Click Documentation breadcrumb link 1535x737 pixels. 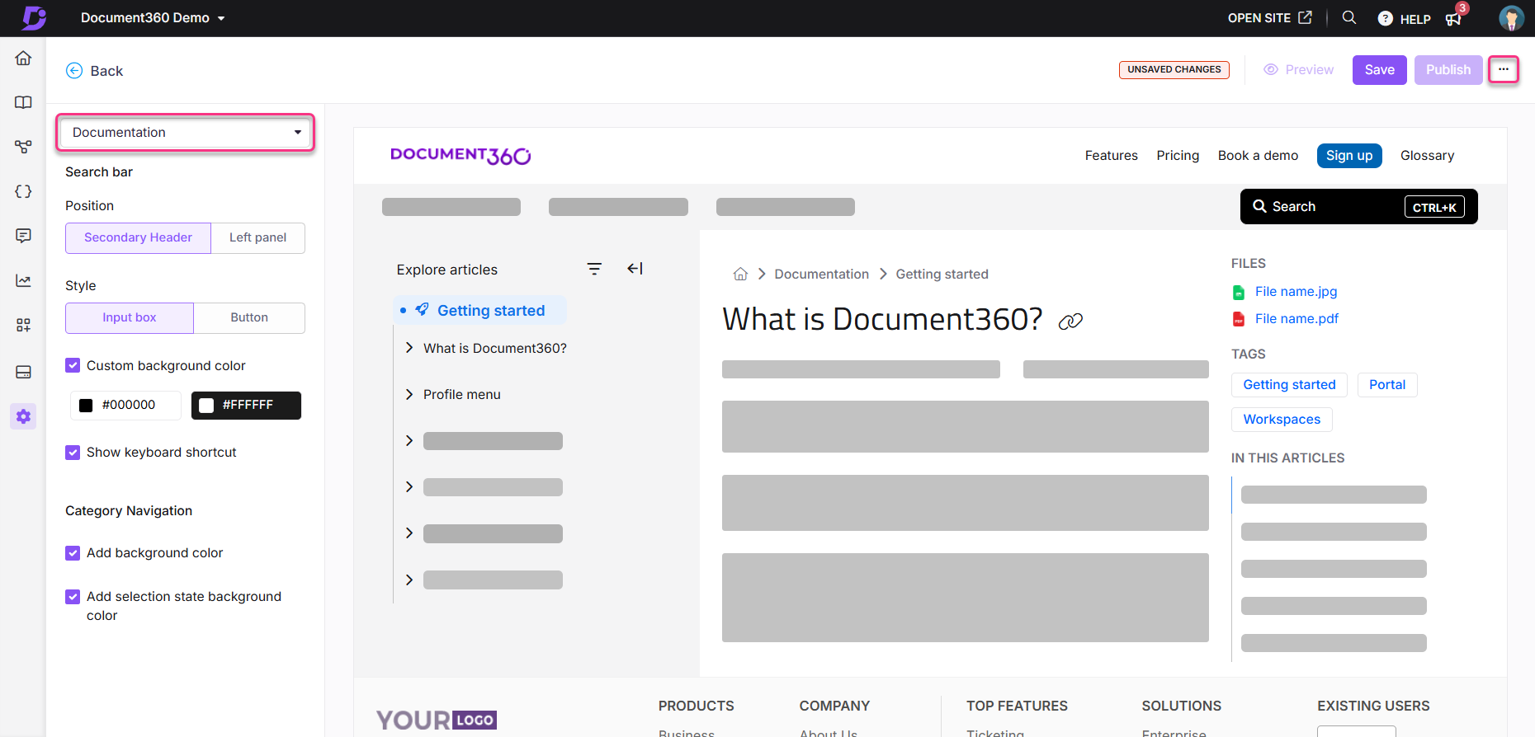click(821, 274)
